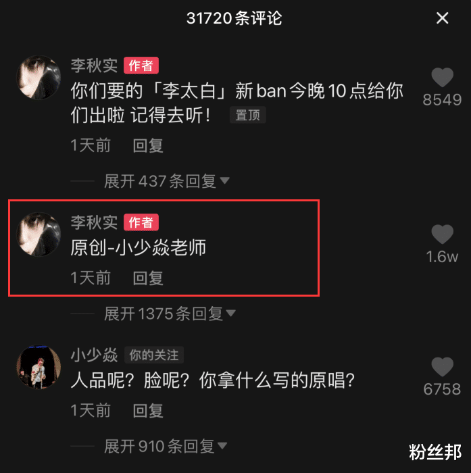Screen dimensions: 471x473
Task: Close the comments panel with X
Action: click(x=442, y=18)
